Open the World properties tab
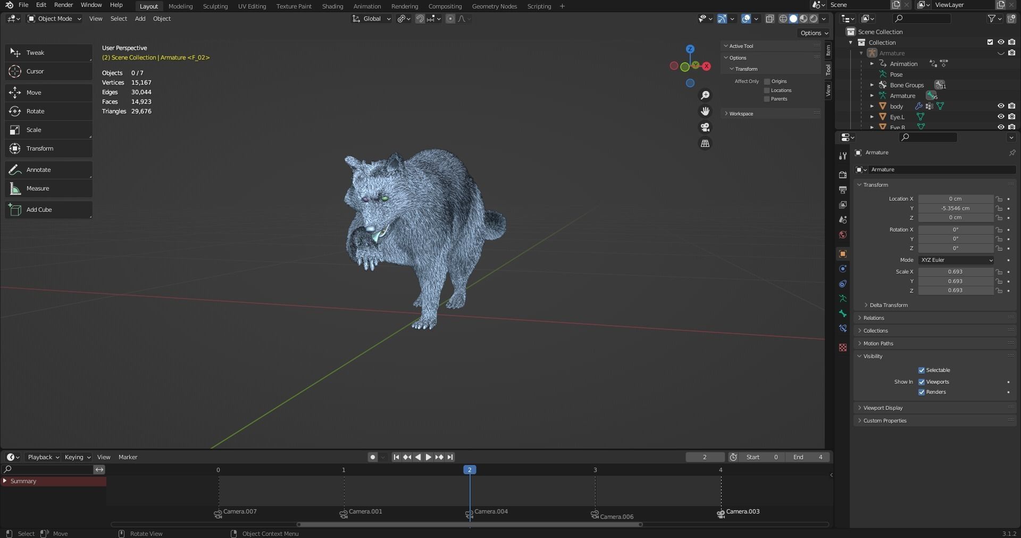Image resolution: width=1021 pixels, height=538 pixels. (x=843, y=235)
